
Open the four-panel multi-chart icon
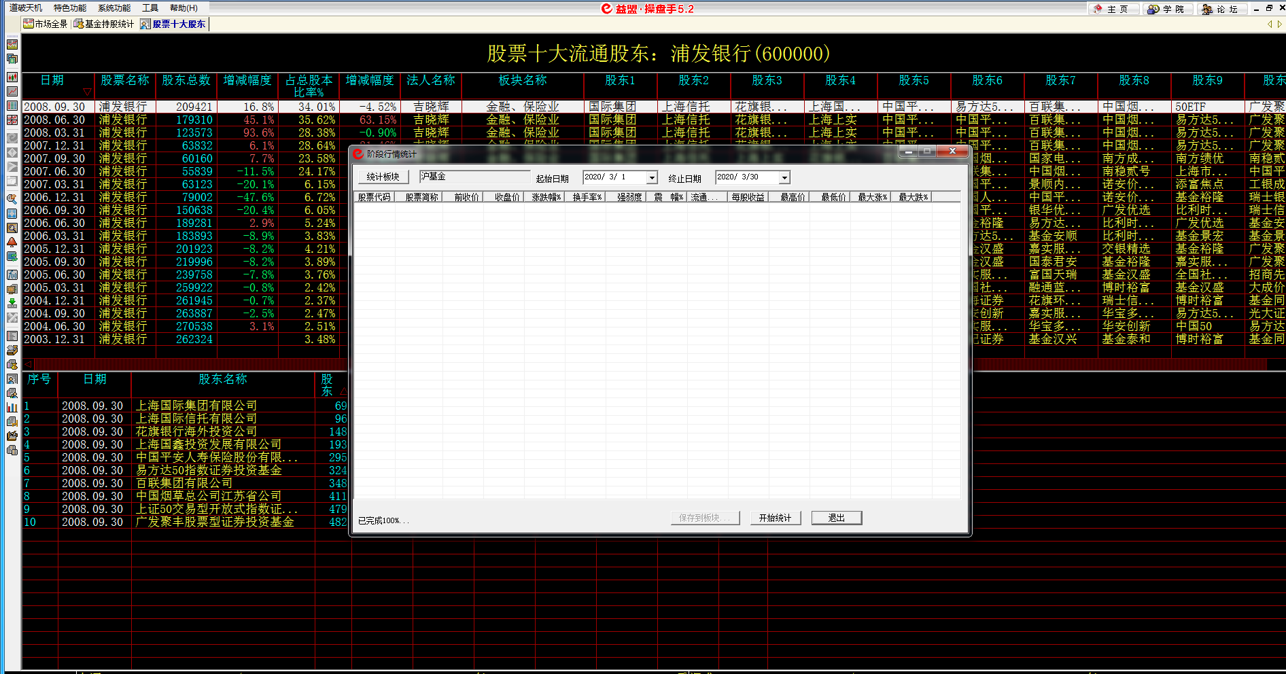point(12,120)
